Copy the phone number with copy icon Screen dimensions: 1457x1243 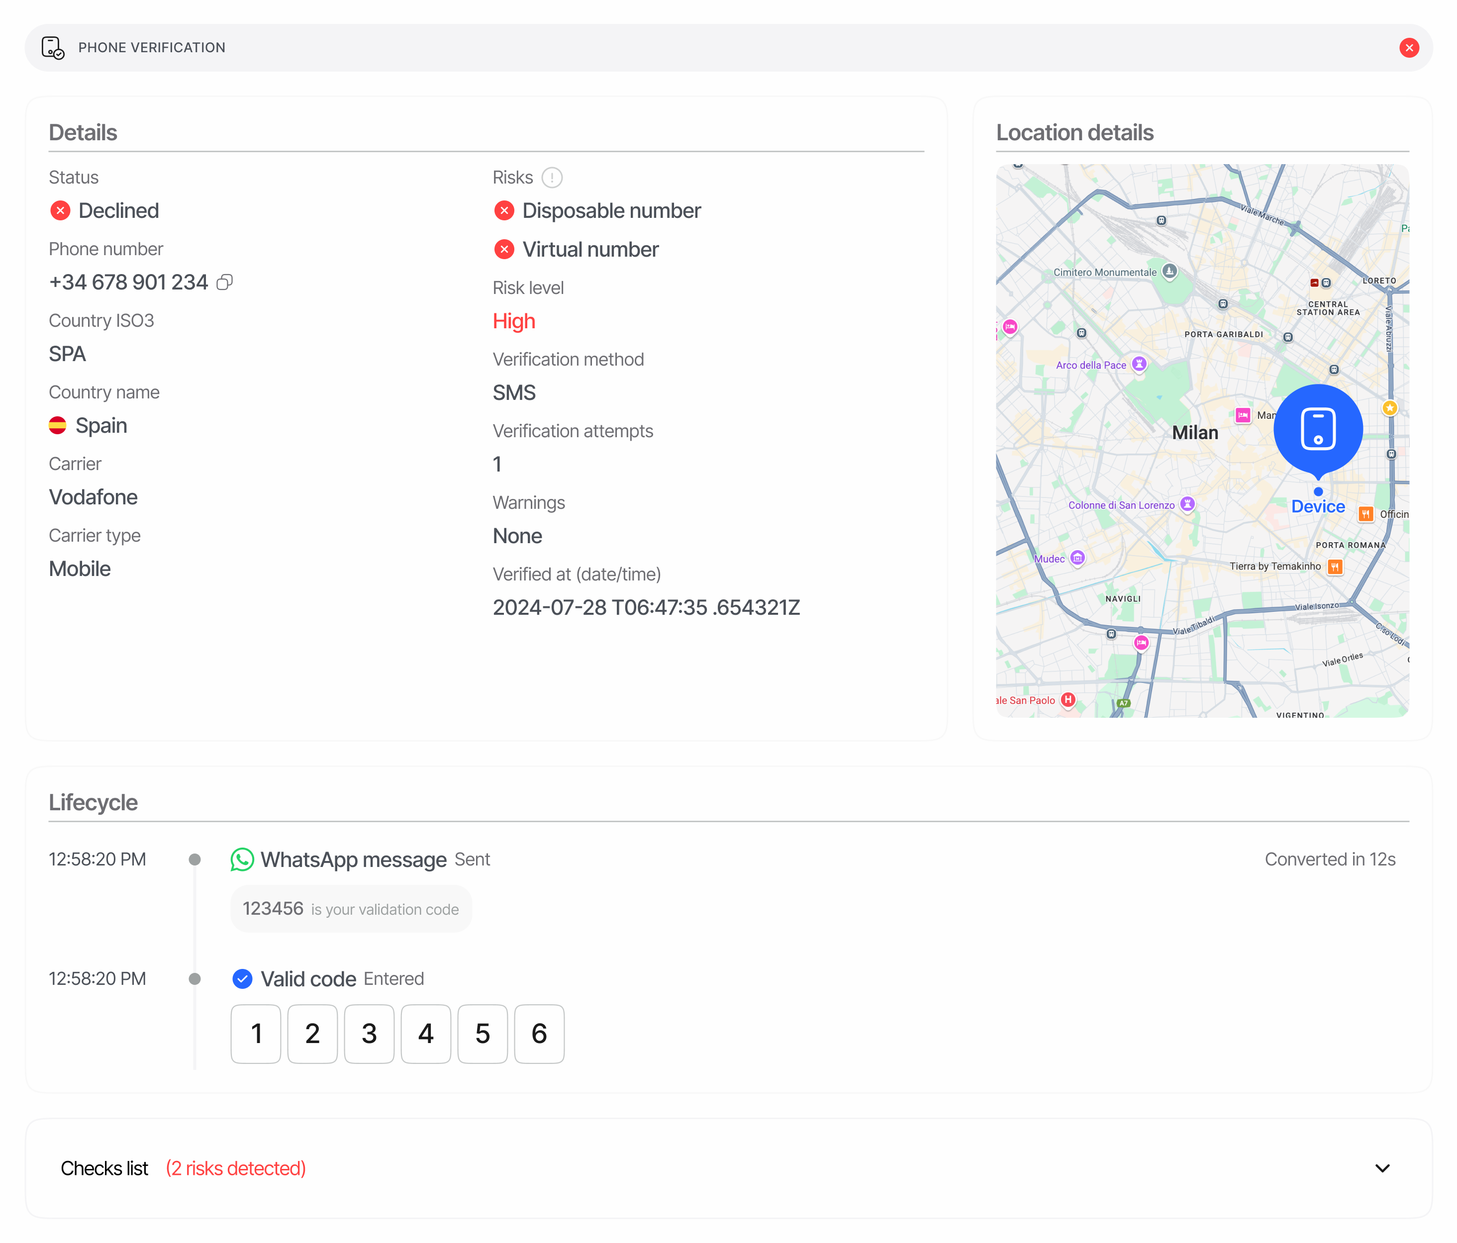point(224,282)
